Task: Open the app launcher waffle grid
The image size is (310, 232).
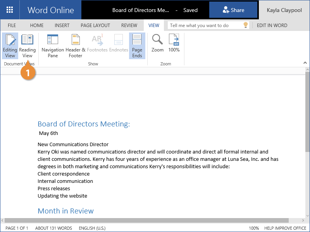Action: coord(10,10)
